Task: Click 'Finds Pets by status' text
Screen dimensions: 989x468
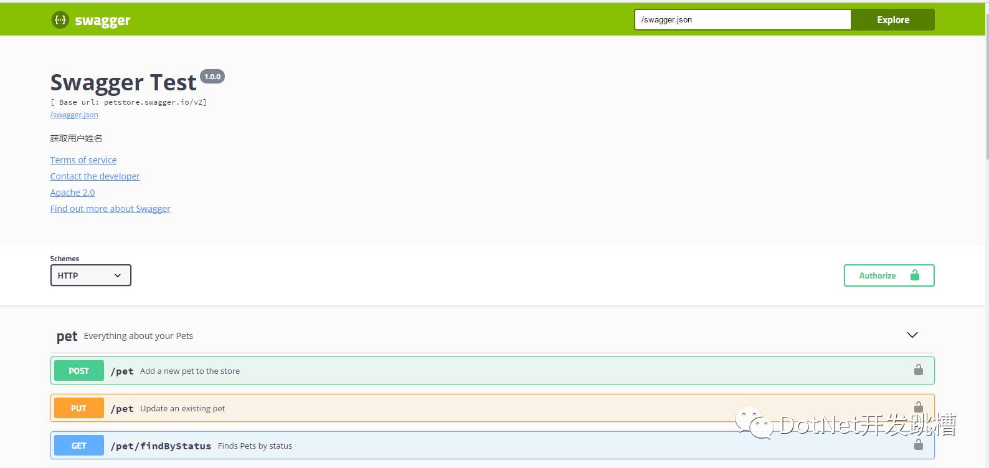Action: (x=255, y=446)
